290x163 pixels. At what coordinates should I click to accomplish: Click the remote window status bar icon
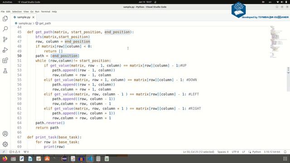tap(4, 152)
